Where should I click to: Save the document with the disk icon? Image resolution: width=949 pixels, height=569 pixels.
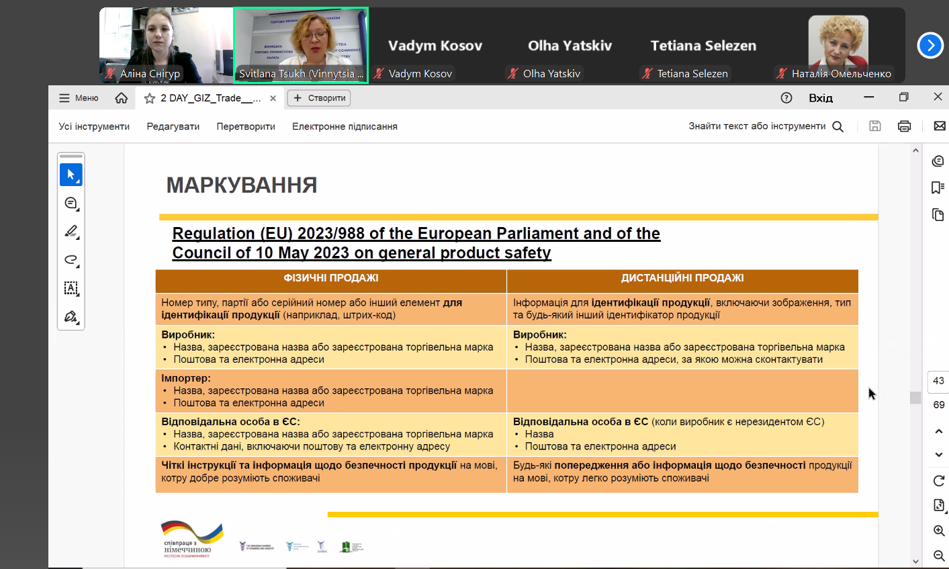point(875,126)
